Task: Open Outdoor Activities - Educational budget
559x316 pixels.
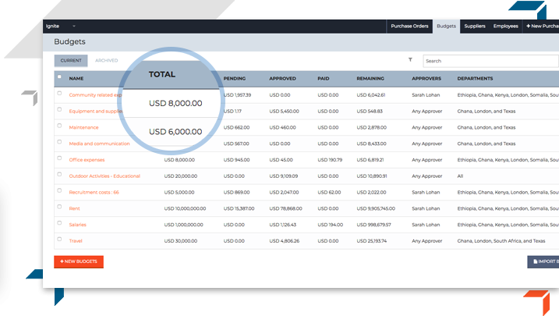Action: [x=104, y=176]
